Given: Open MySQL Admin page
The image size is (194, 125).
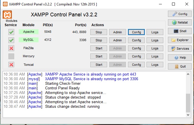Looking at the screenshot, I should pyautogui.click(x=118, y=40).
